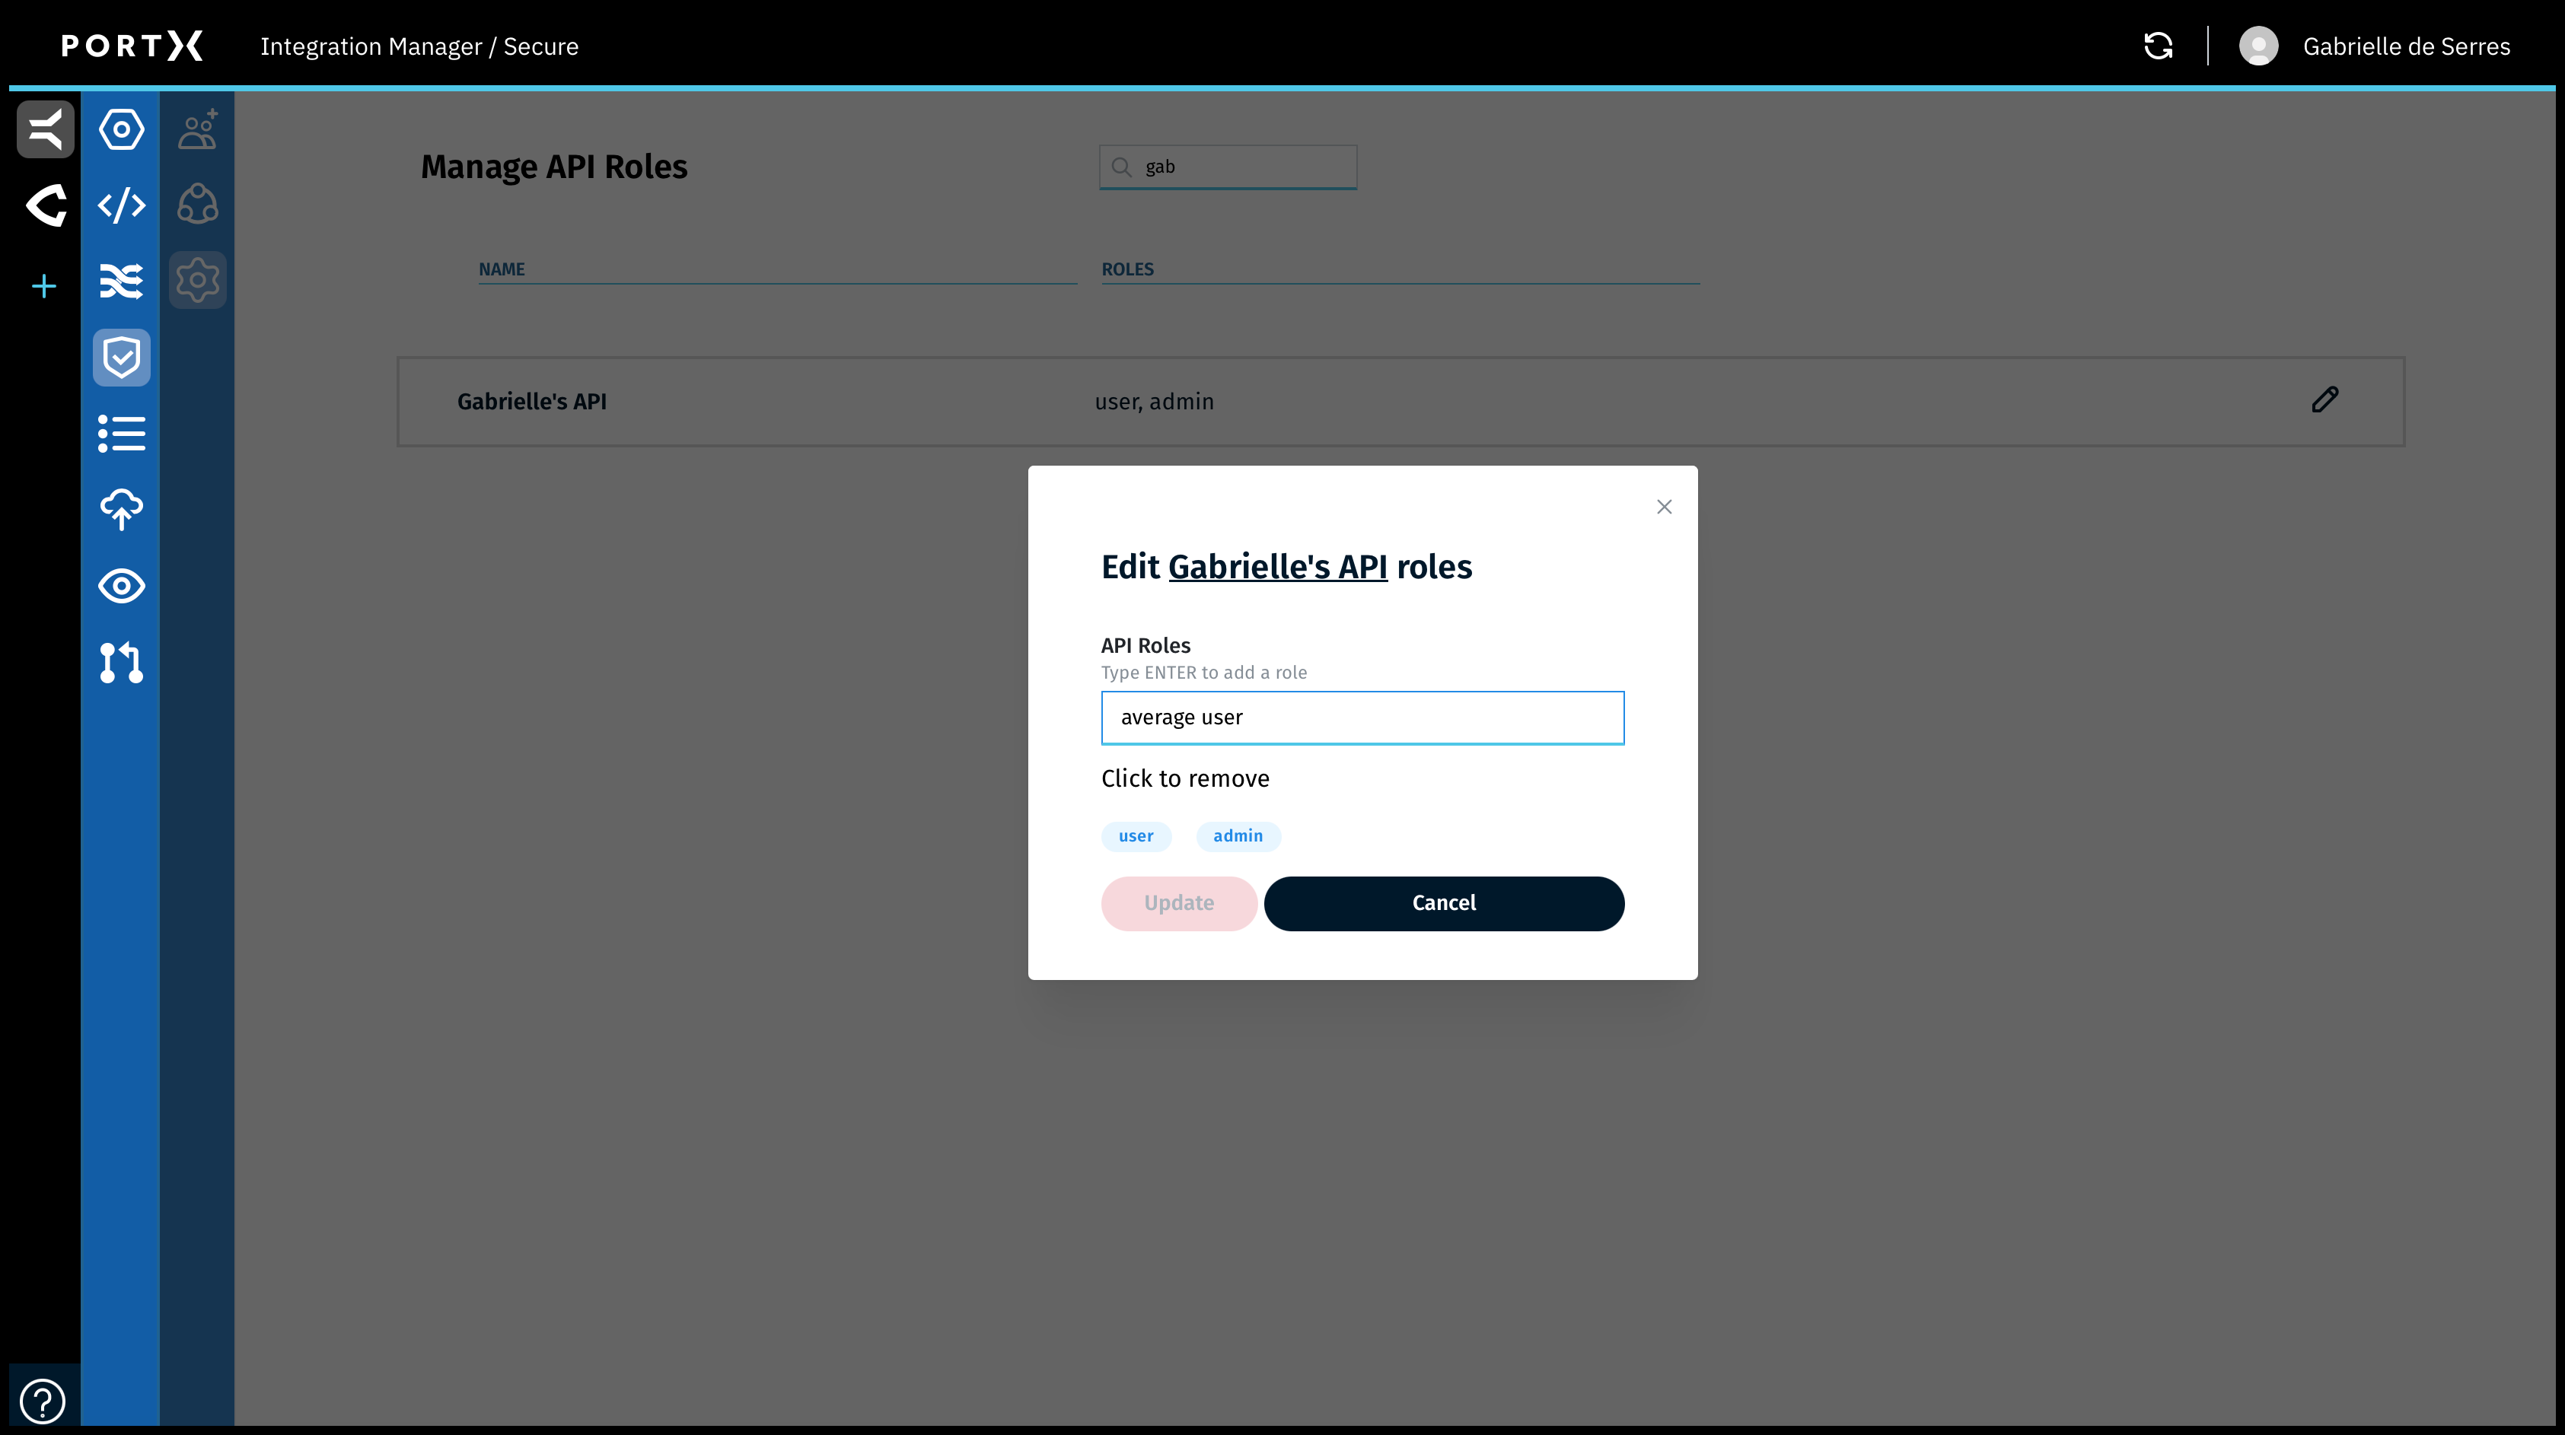Image resolution: width=2565 pixels, height=1435 pixels.
Task: Open the add users icon in submenu
Action: tap(197, 129)
